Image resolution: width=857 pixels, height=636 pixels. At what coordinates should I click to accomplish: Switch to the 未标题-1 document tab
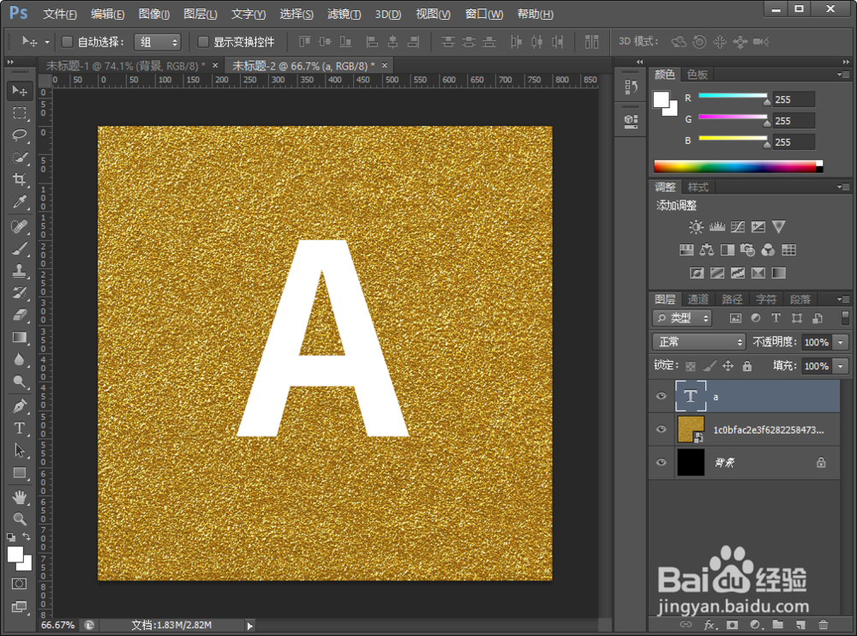[126, 66]
